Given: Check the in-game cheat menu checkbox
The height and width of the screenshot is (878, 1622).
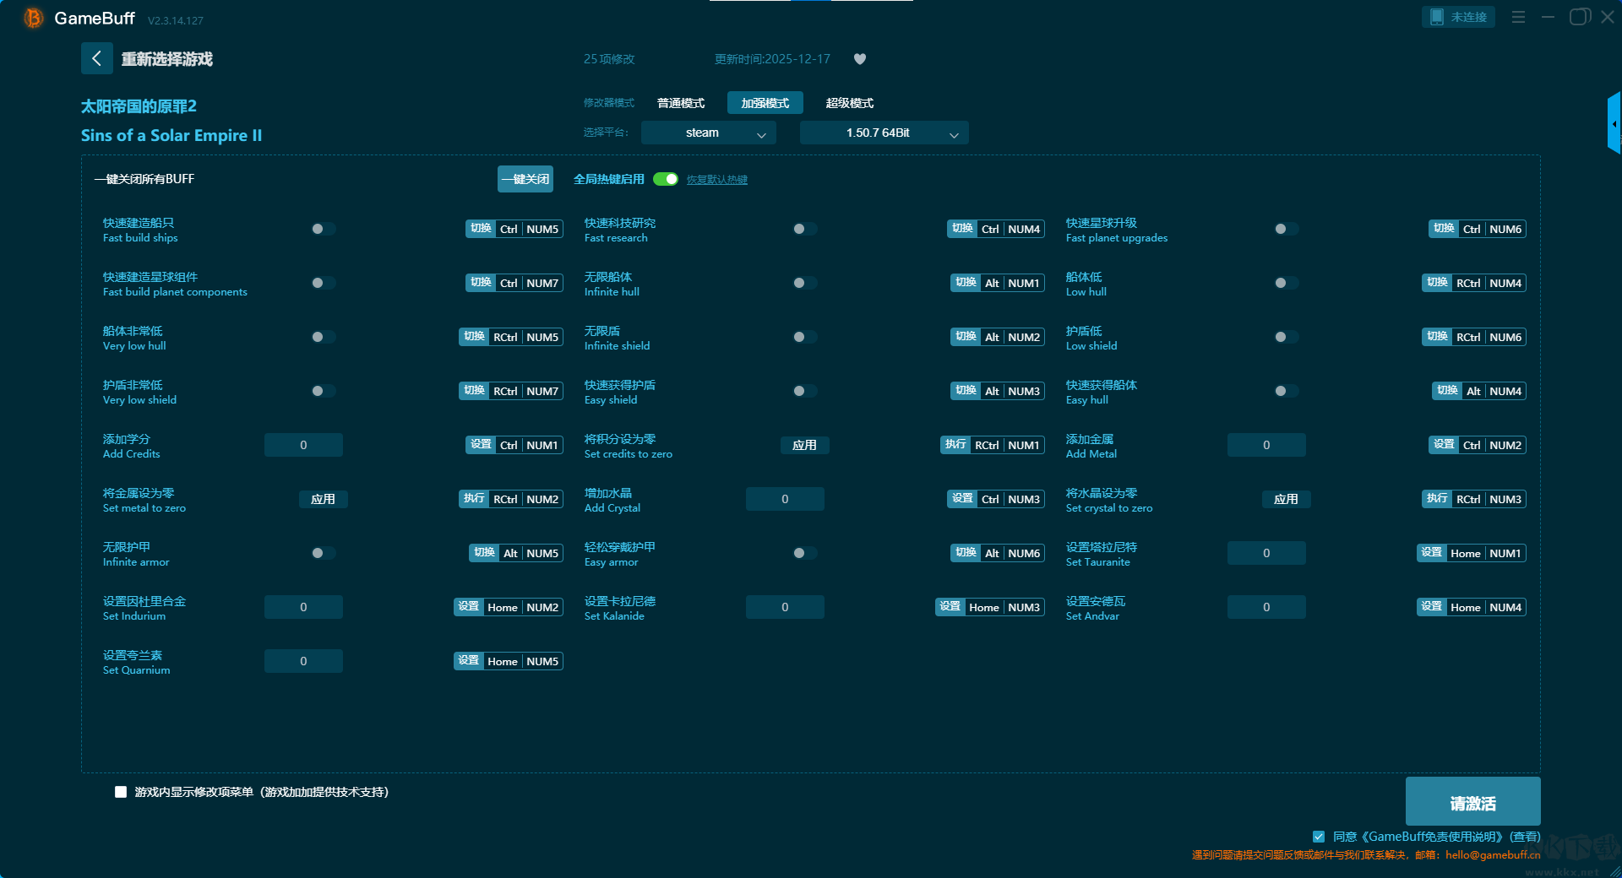Looking at the screenshot, I should 121,792.
